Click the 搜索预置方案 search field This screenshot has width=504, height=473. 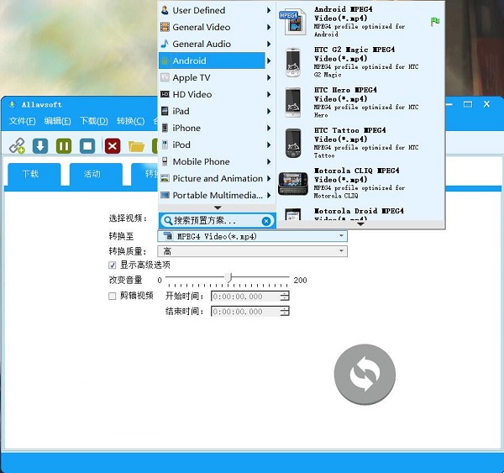[218, 221]
